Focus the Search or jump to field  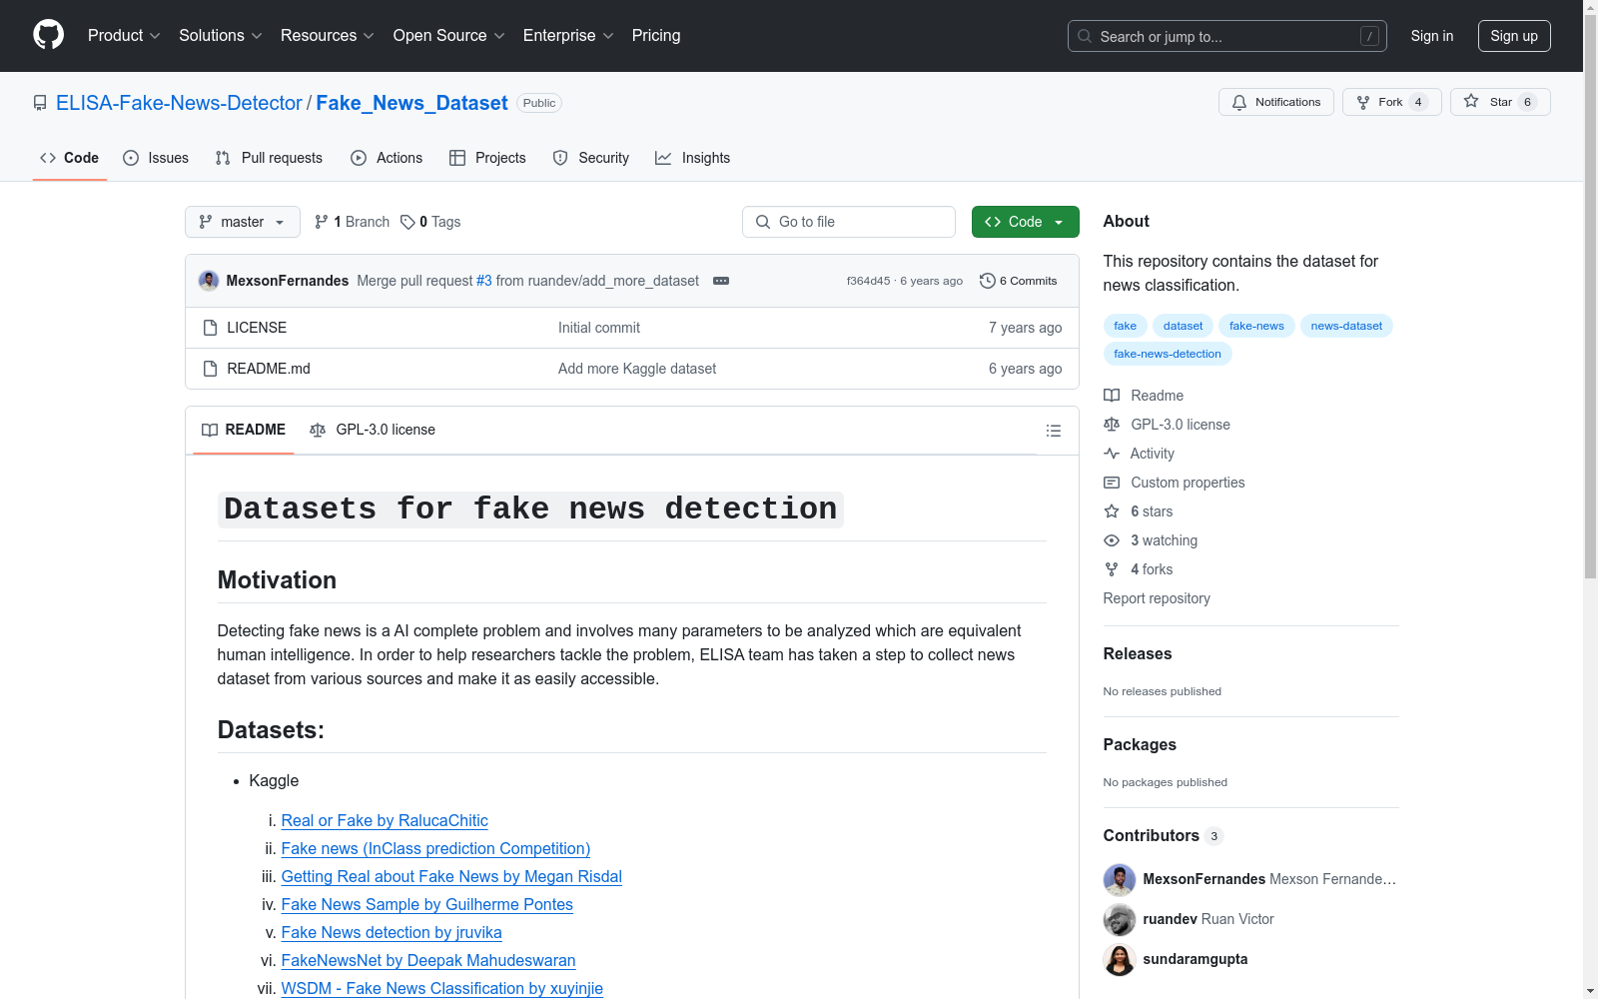tap(1227, 36)
